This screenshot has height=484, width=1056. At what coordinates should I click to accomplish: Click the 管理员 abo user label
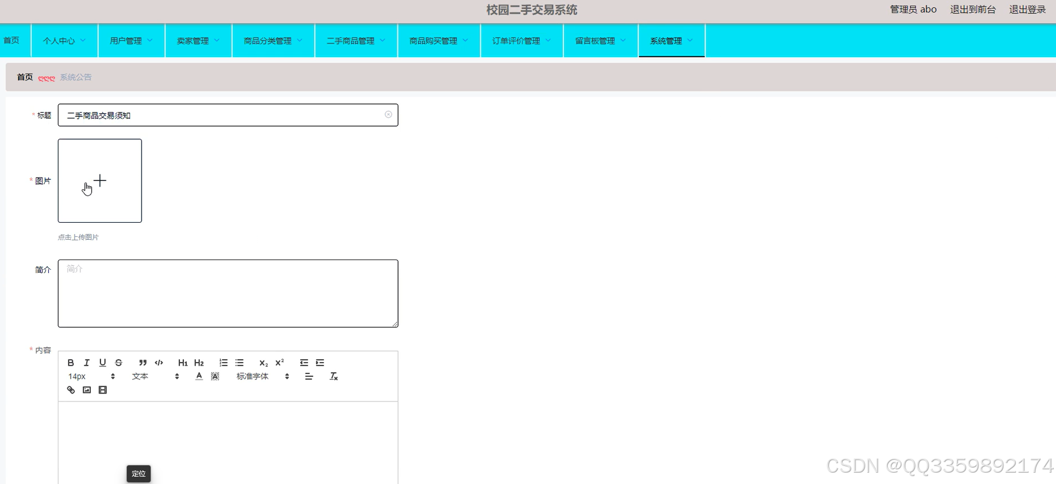[913, 10]
